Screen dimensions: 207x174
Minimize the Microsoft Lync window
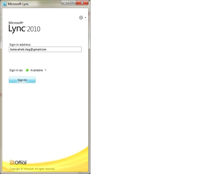pyautogui.click(x=65, y=3)
